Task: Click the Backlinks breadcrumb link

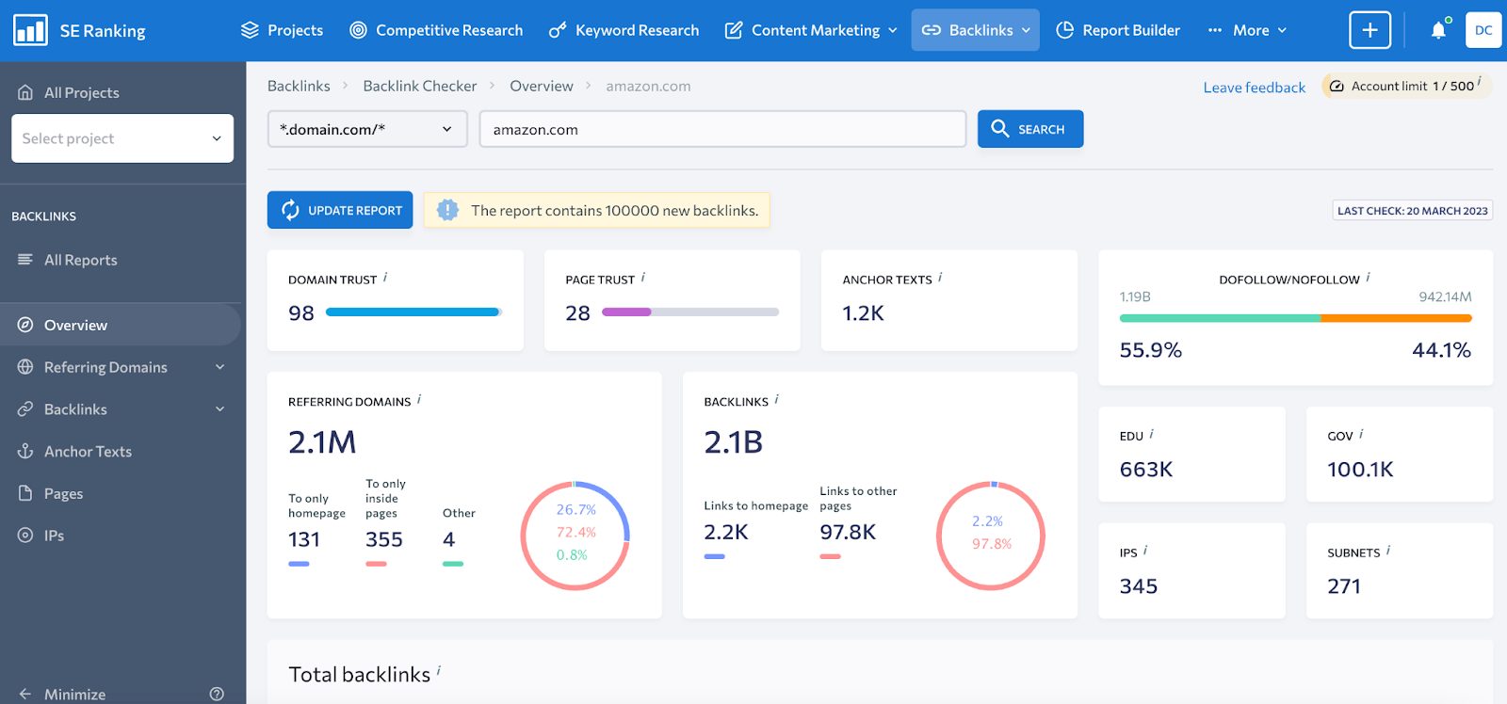Action: coord(299,86)
